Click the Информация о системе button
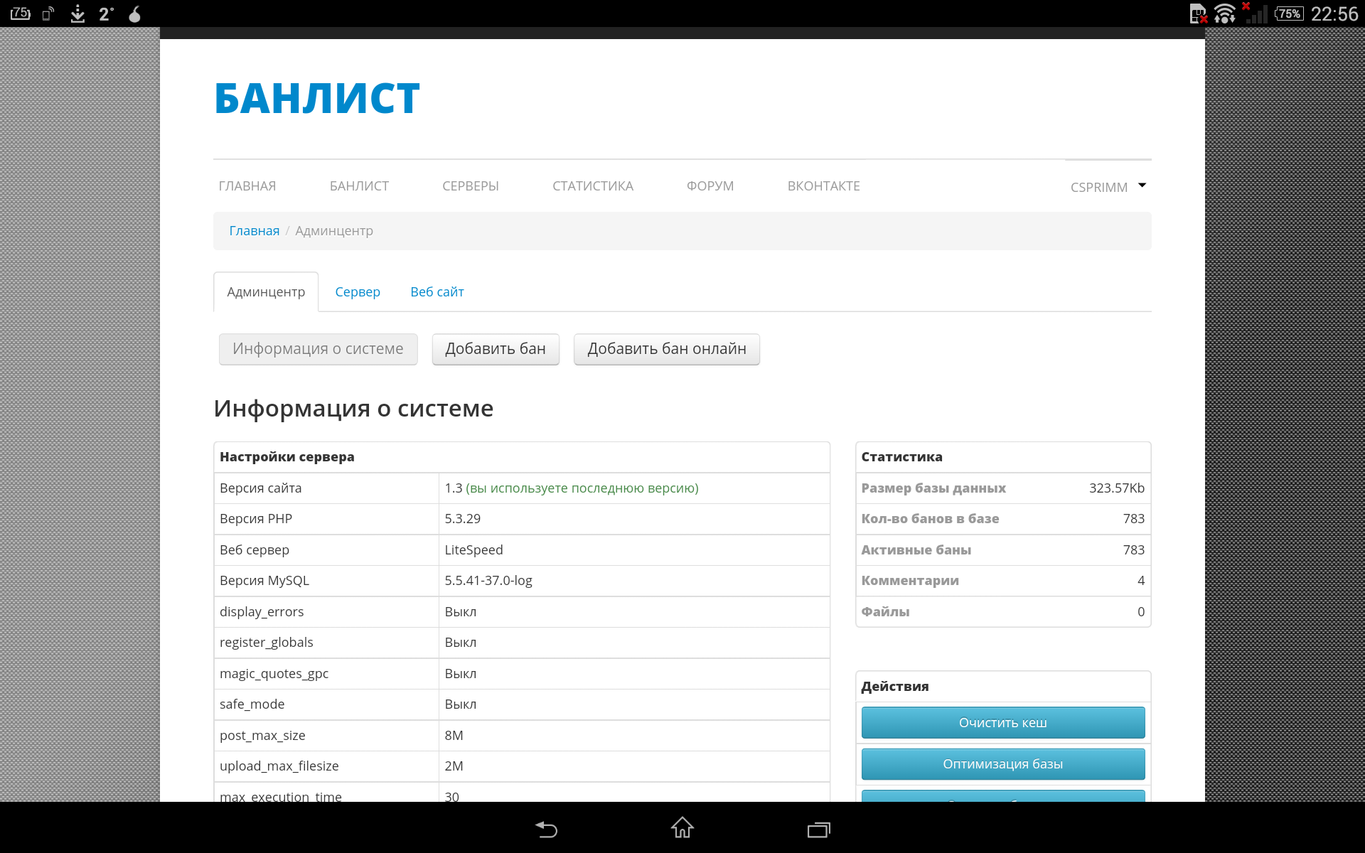The width and height of the screenshot is (1365, 853). tap(318, 349)
